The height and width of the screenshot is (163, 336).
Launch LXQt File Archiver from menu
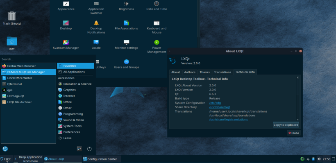[x=28, y=102]
